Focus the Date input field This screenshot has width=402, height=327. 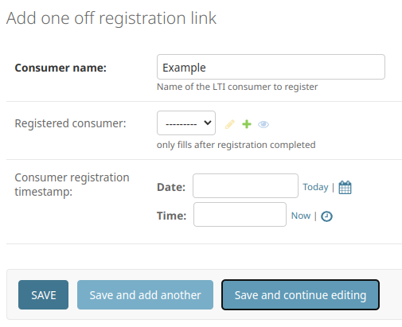[x=245, y=185]
